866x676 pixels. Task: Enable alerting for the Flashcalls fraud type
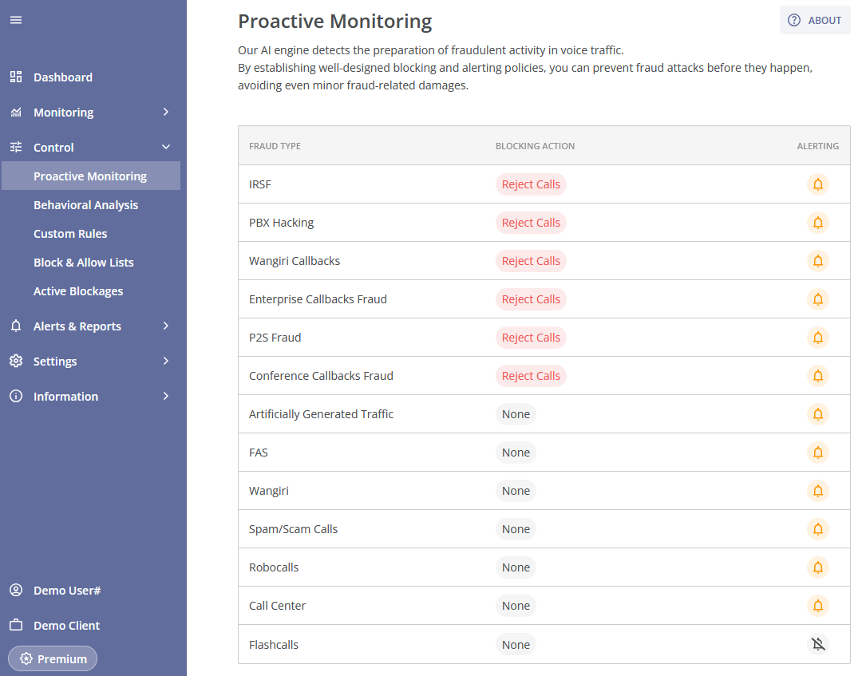[x=818, y=644]
